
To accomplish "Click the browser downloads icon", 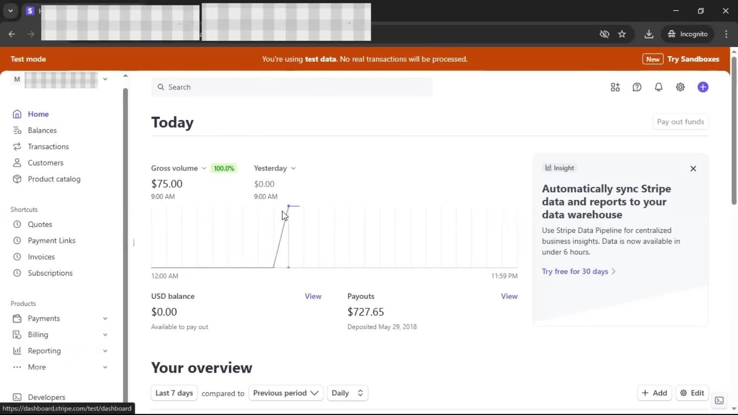I will pos(649,34).
